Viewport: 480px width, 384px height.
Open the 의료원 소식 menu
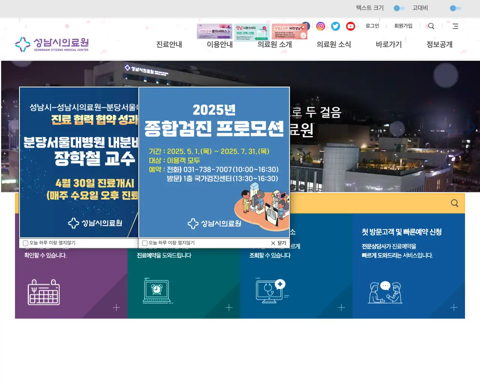[x=334, y=44]
